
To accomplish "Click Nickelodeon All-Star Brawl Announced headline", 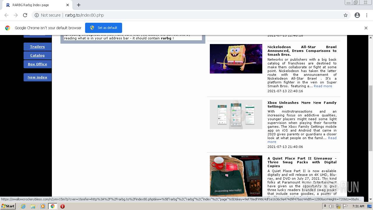I will coord(302,51).
